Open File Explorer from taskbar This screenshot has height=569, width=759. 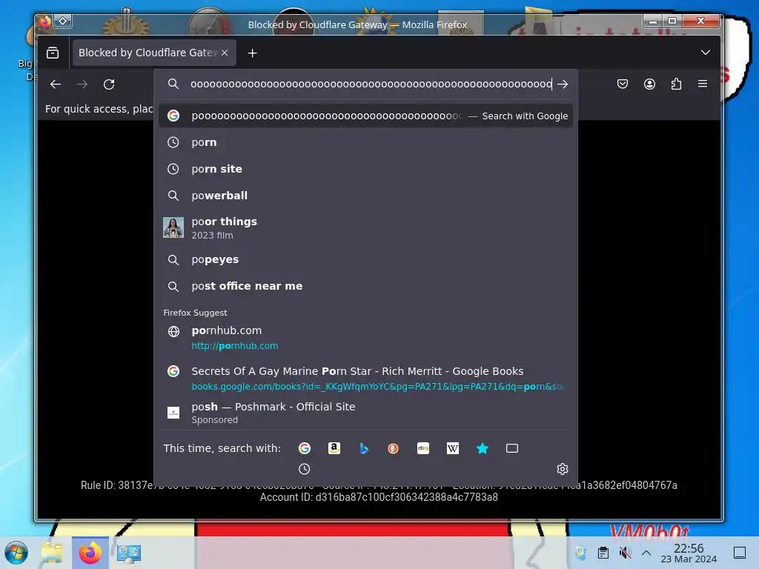pyautogui.click(x=52, y=553)
